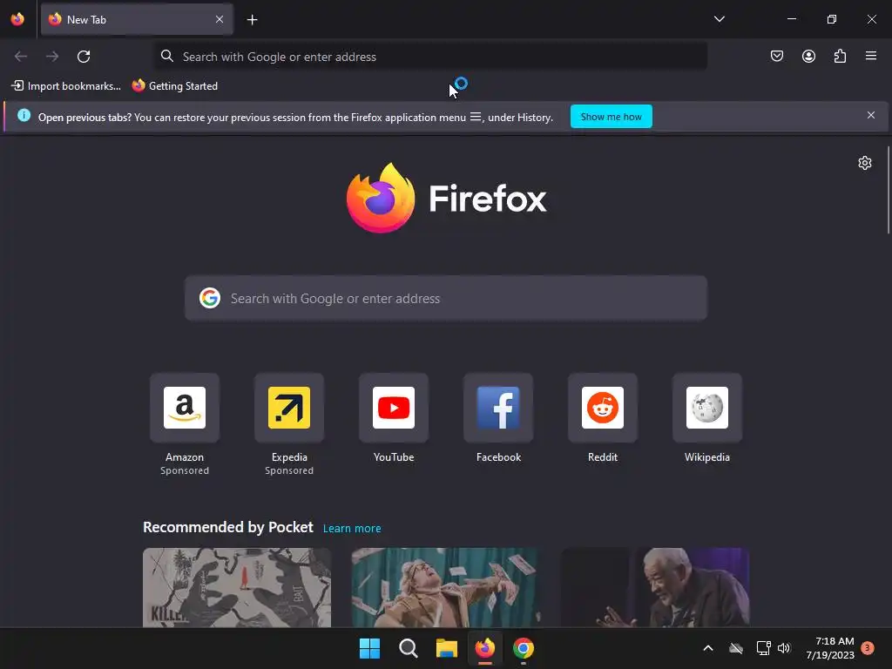Open the Getting Started bookmark

[174, 86]
